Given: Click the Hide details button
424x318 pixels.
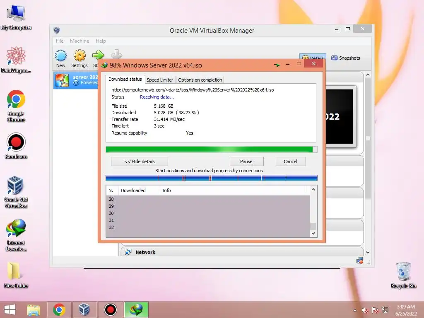Looking at the screenshot, I should click(140, 161).
